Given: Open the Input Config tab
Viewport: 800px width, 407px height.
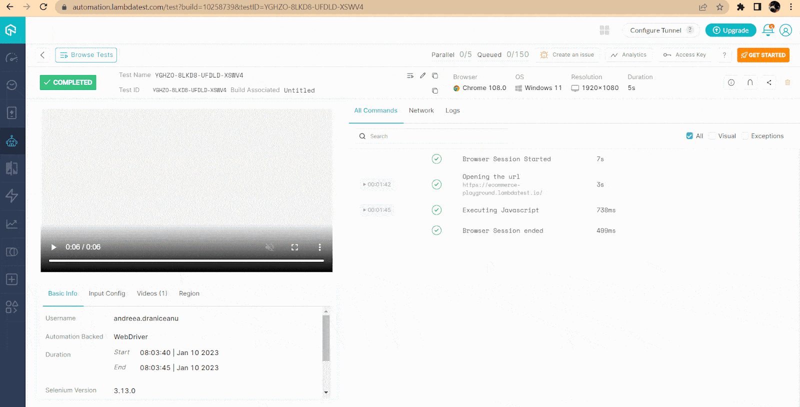Looking at the screenshot, I should (107, 293).
